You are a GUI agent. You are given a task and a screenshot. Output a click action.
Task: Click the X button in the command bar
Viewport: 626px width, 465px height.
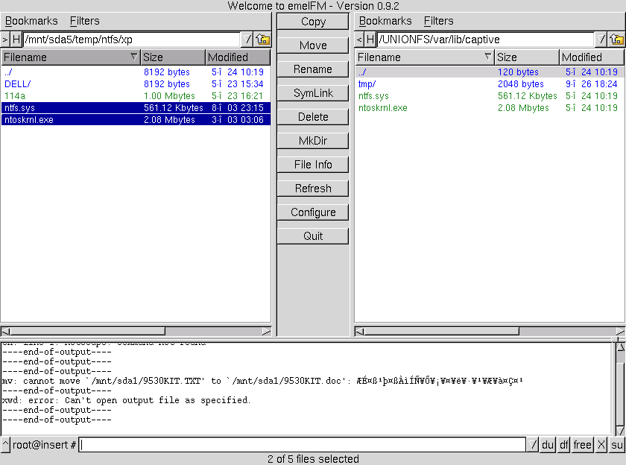601,445
